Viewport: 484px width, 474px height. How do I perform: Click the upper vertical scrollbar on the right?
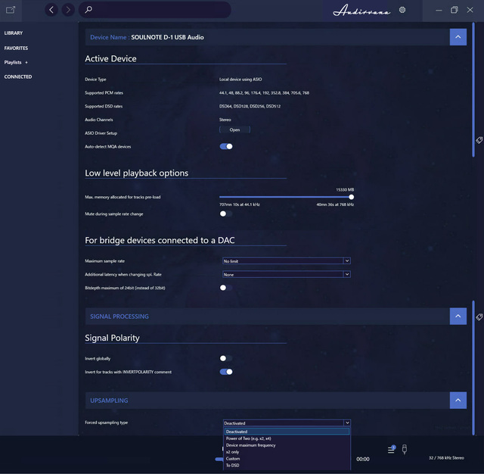pos(473,89)
